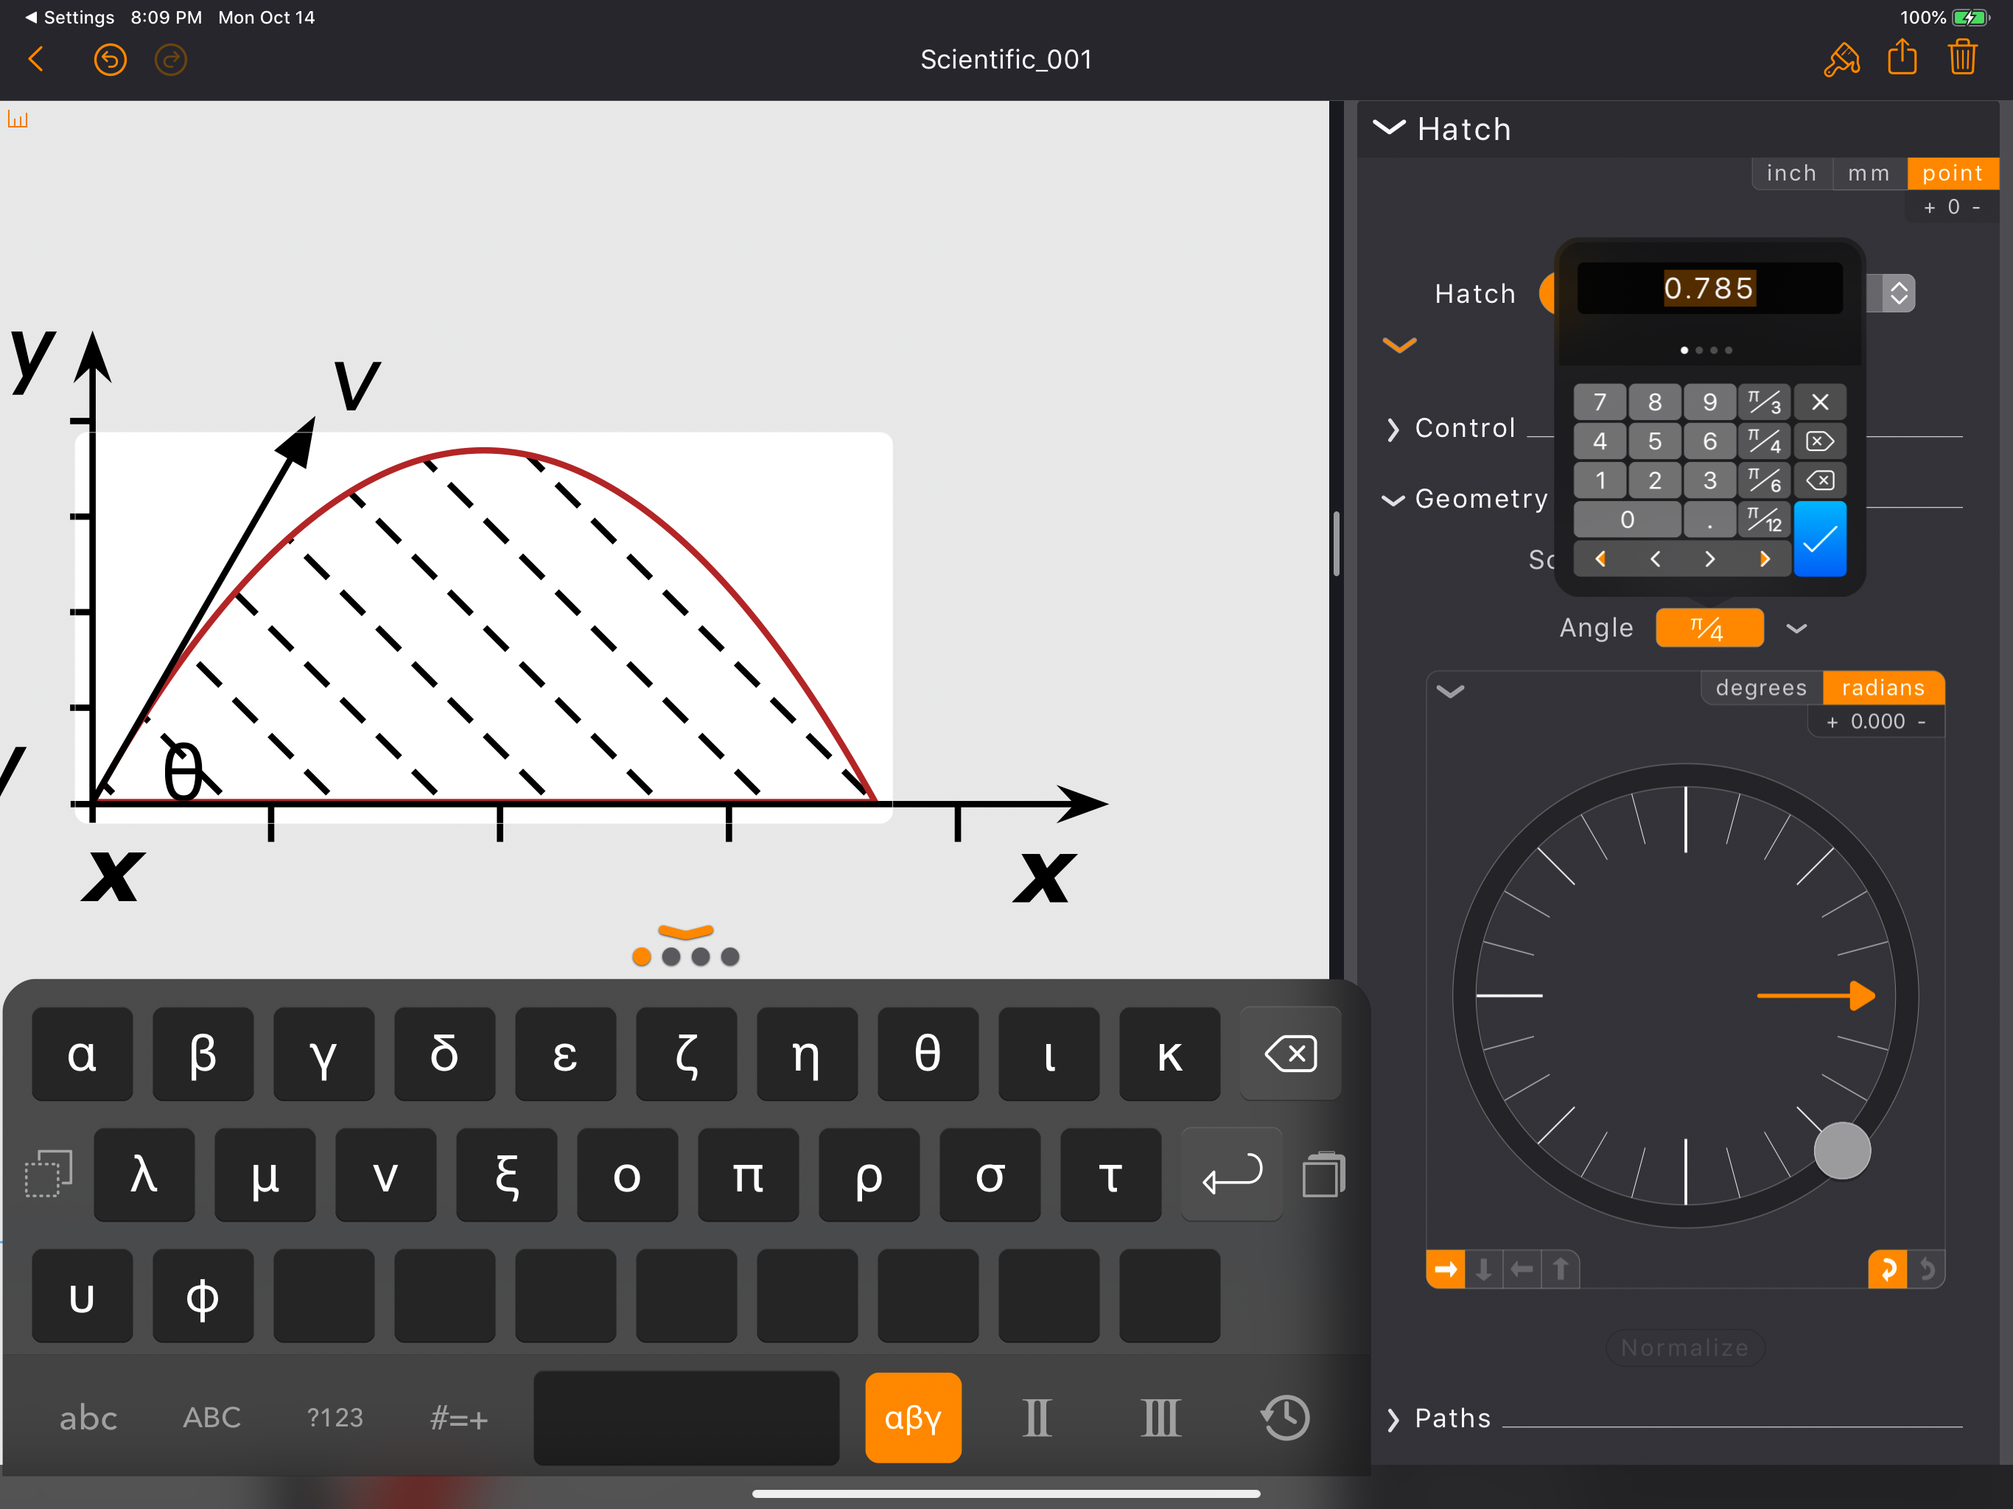Tap the orange chevron under Hatch
This screenshot has height=1509, width=2013.
coord(1400,345)
